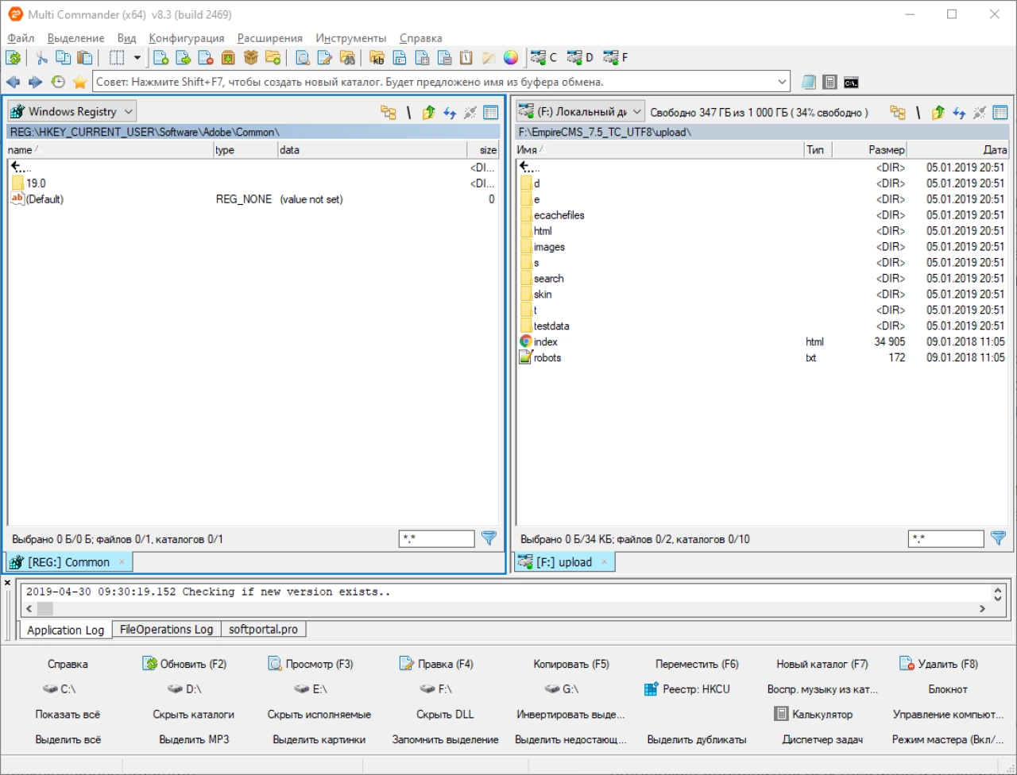
Task: Open the Расширения menu
Action: [x=269, y=38]
